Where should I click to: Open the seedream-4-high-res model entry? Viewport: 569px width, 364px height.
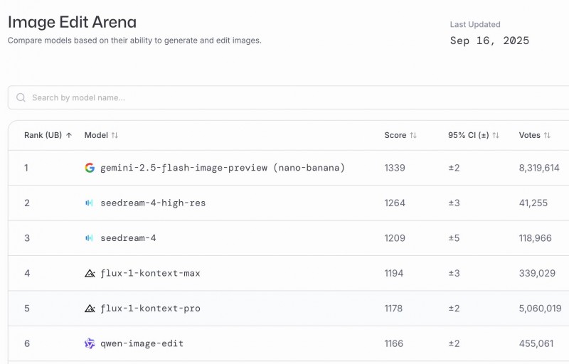pos(153,203)
